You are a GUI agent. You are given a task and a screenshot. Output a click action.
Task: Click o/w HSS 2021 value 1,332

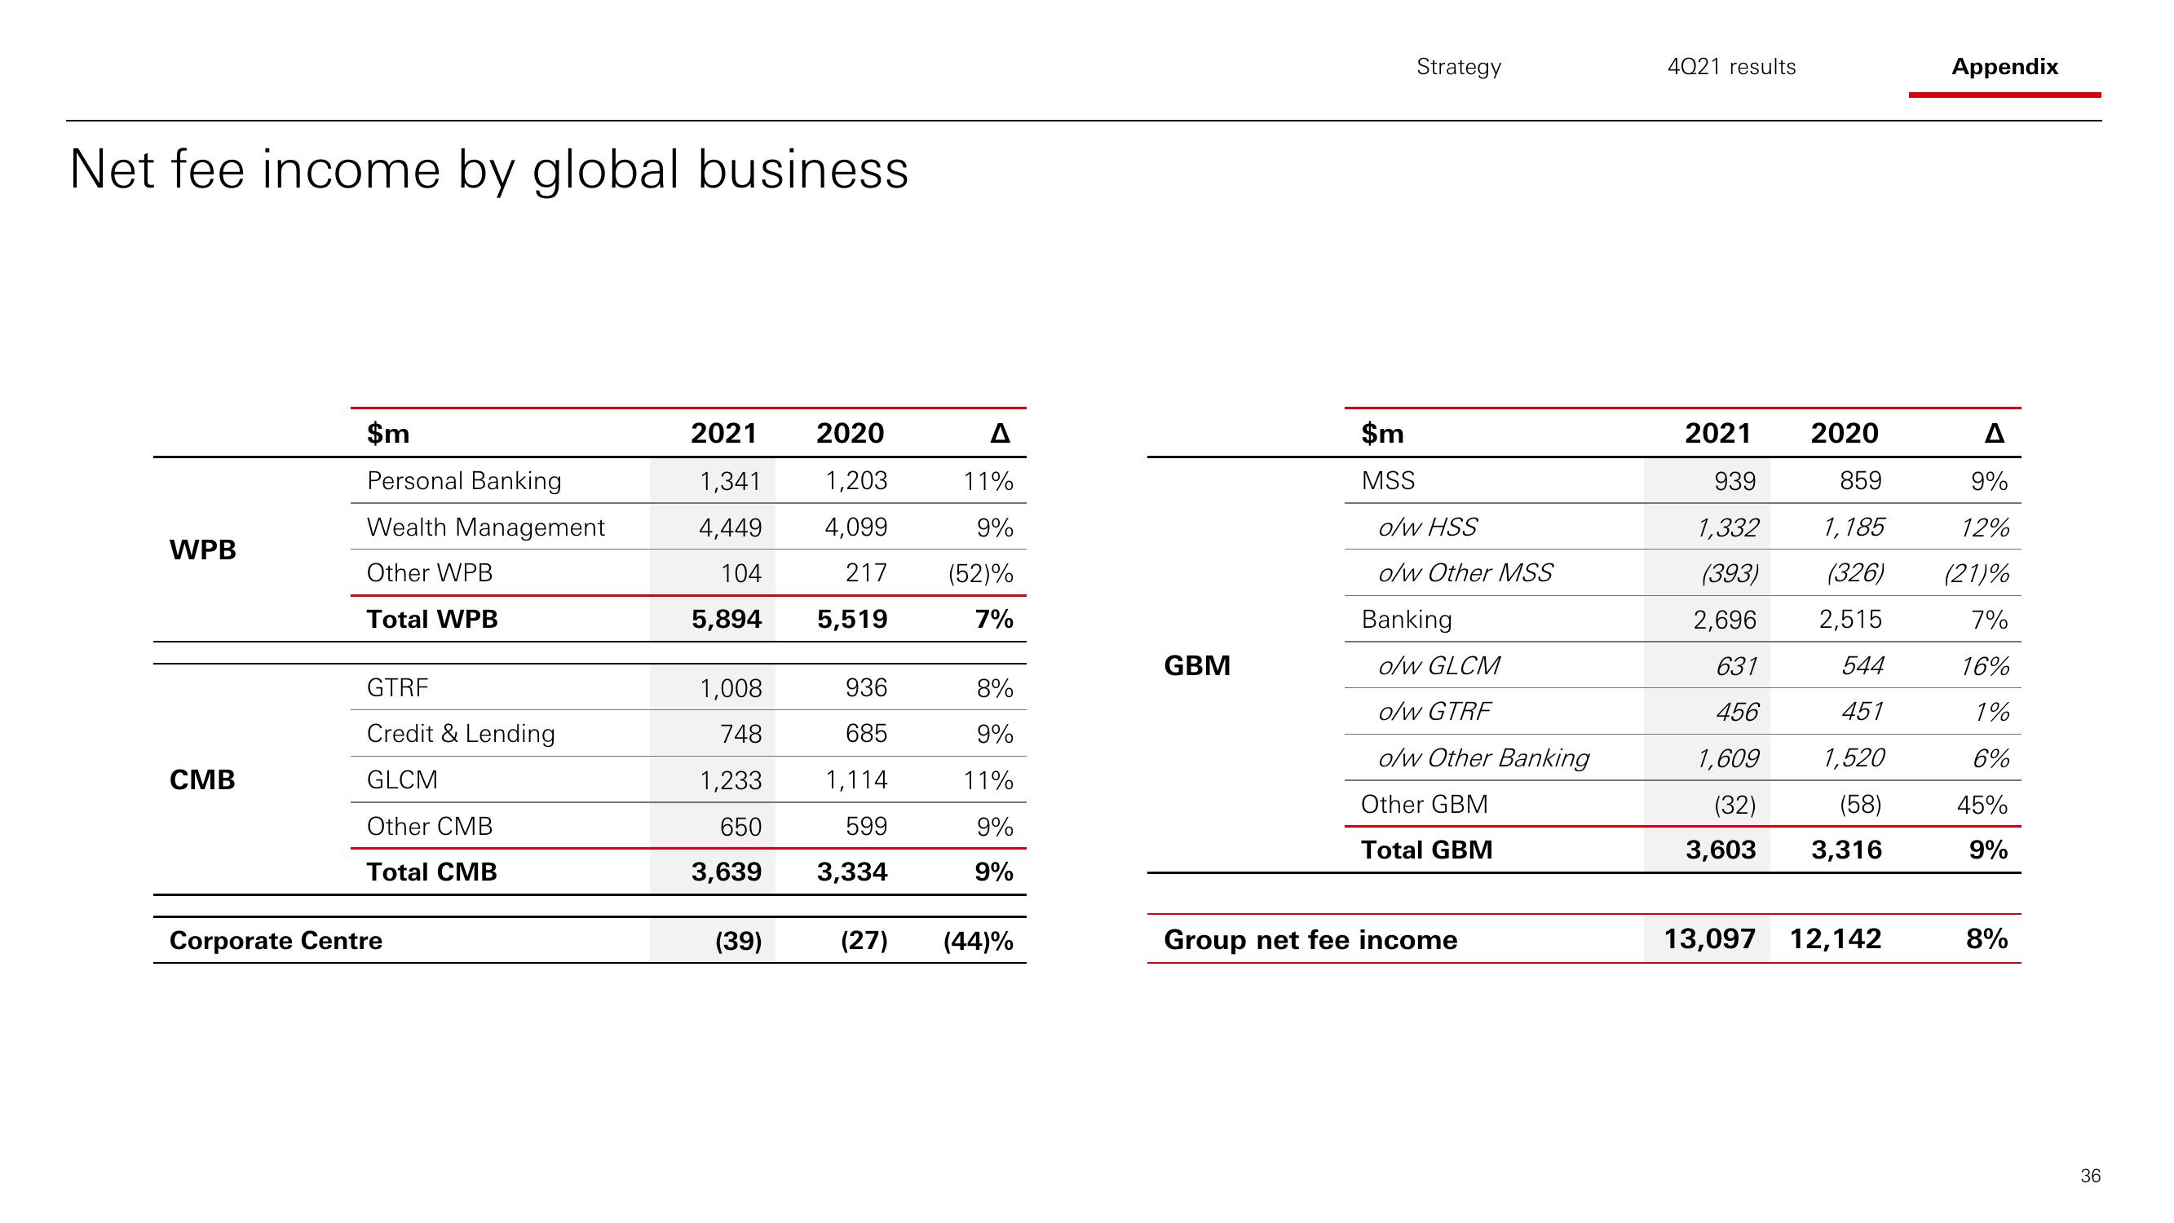1728,528
